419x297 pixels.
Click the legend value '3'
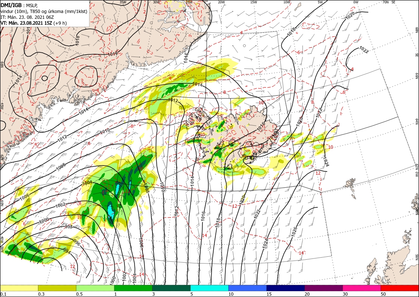(154, 294)
